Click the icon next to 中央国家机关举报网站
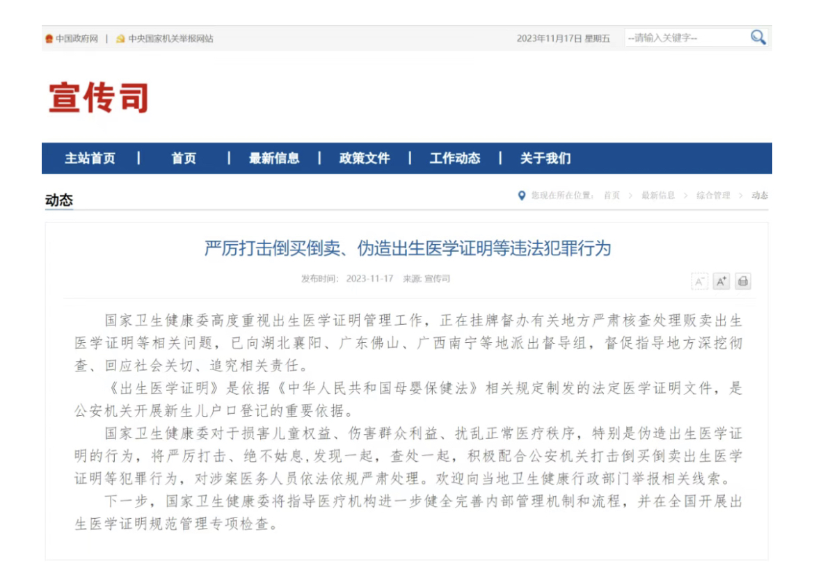Screen dimensions: 814x587 tap(120, 38)
